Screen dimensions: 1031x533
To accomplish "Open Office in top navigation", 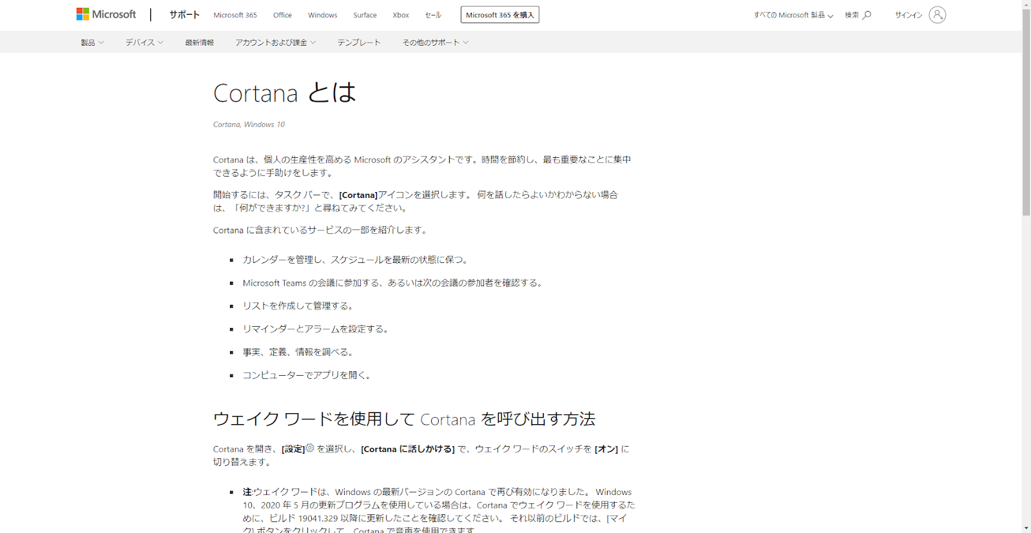I will [282, 15].
